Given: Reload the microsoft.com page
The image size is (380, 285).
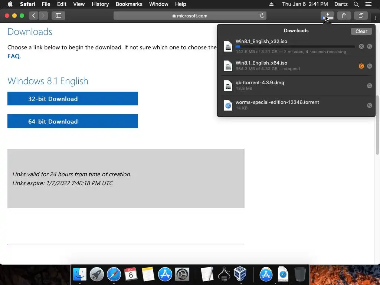Looking at the screenshot, I should click(x=262, y=16).
